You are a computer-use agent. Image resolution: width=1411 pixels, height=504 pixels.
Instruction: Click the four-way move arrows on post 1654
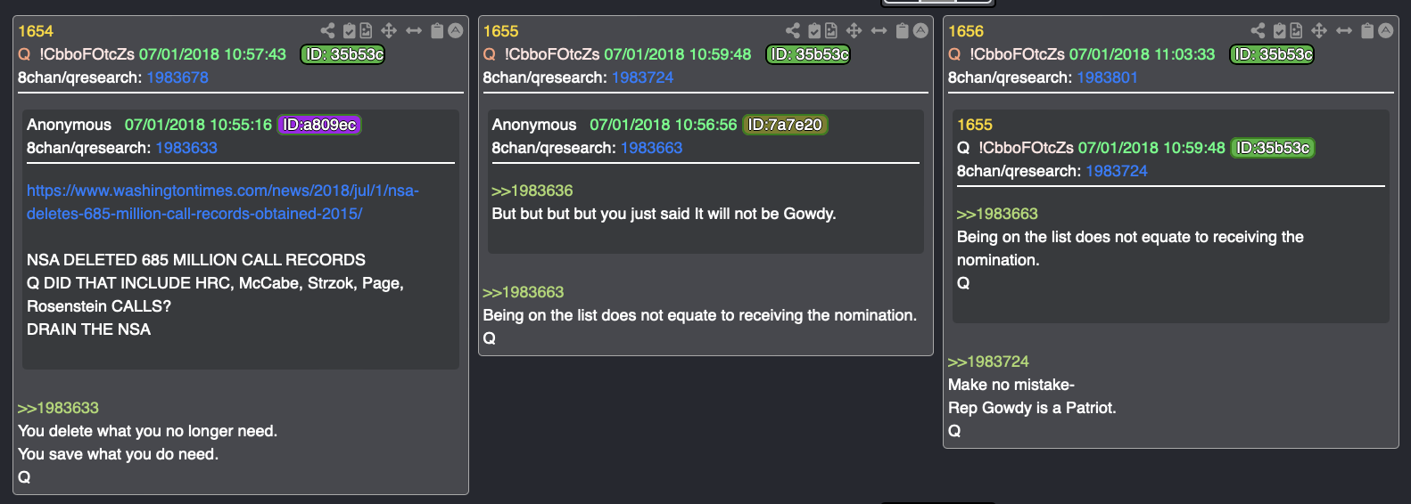(389, 31)
